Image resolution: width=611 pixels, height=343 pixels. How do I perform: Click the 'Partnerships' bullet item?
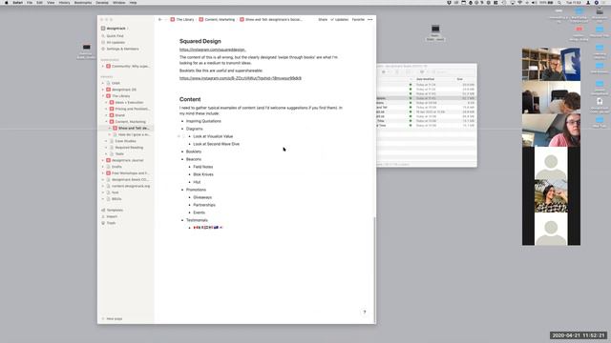(204, 205)
